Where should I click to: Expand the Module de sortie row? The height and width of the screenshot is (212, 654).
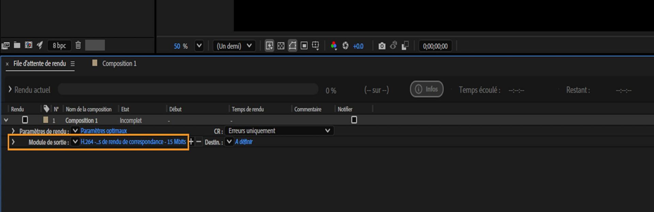coord(13,142)
